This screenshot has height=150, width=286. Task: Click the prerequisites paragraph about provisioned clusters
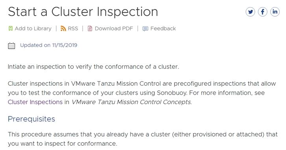pyautogui.click(x=143, y=139)
